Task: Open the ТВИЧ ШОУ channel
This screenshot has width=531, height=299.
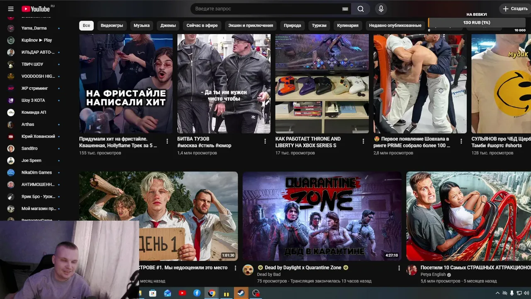Action: click(x=33, y=64)
